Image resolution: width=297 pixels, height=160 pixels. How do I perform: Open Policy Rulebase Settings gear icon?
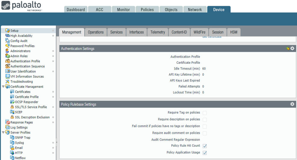coord(292,104)
